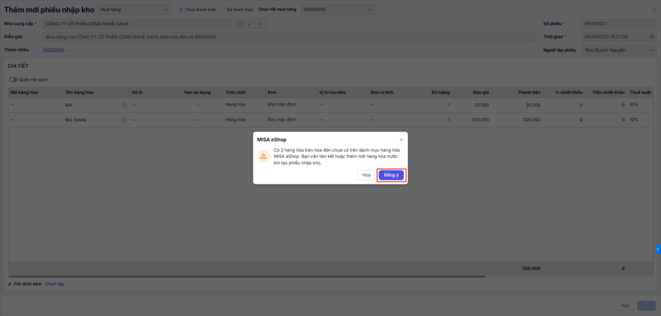Close the Thêm mới phiếu nhập kho form

coord(654,9)
